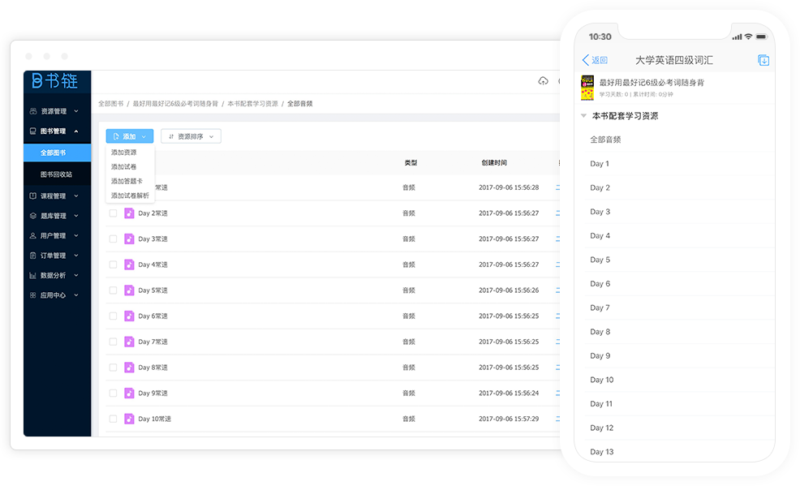Check the box for Day 2常速

point(113,213)
